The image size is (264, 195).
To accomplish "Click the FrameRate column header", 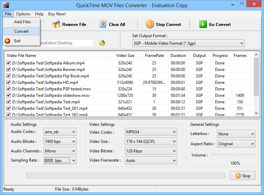I will (154, 56).
